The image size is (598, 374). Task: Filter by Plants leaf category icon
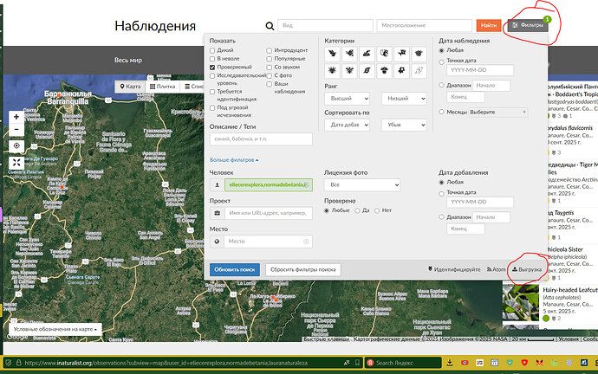[x=367, y=71]
